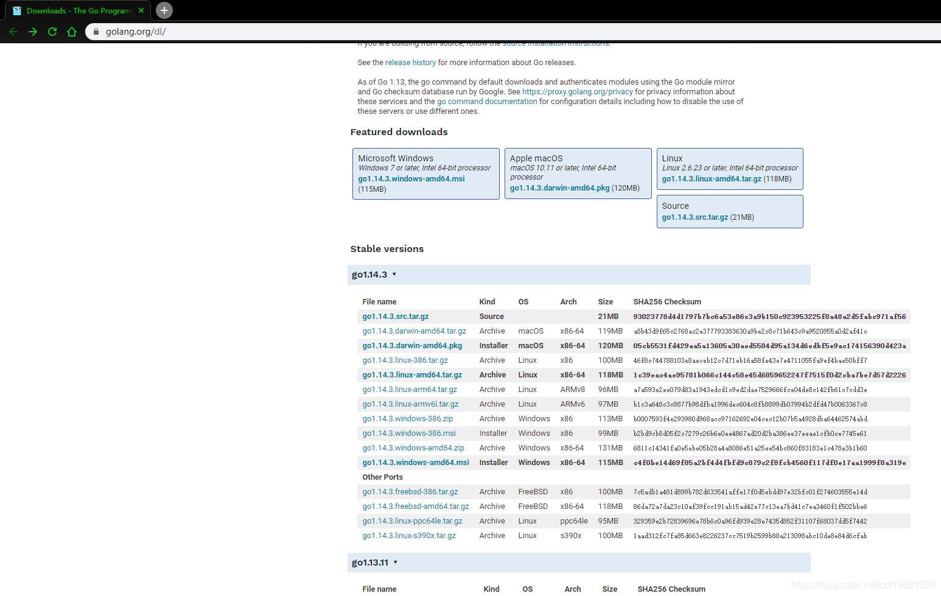Click go1.14.3.freebsd-amd64.tar.gz file link
The width and height of the screenshot is (941, 596).
click(416, 507)
